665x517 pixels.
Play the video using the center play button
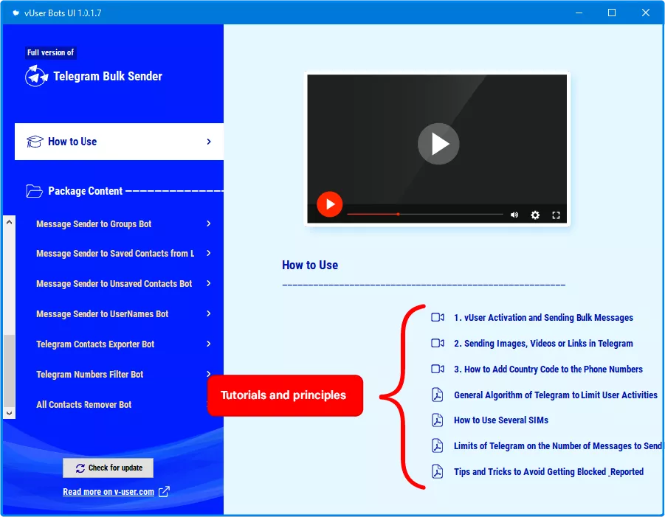click(438, 144)
